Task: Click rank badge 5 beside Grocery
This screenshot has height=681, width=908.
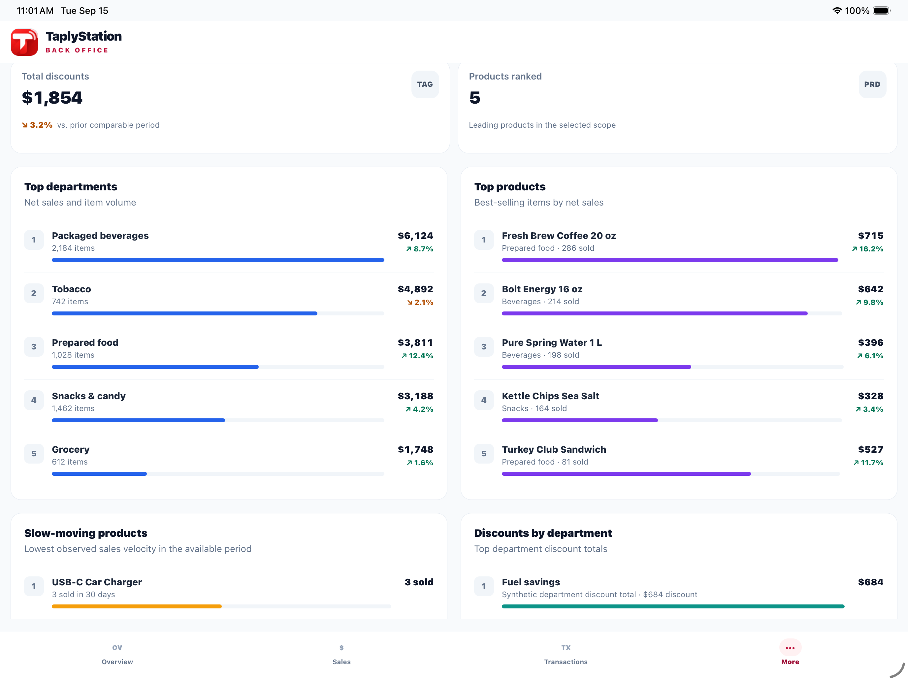Action: pyautogui.click(x=34, y=454)
